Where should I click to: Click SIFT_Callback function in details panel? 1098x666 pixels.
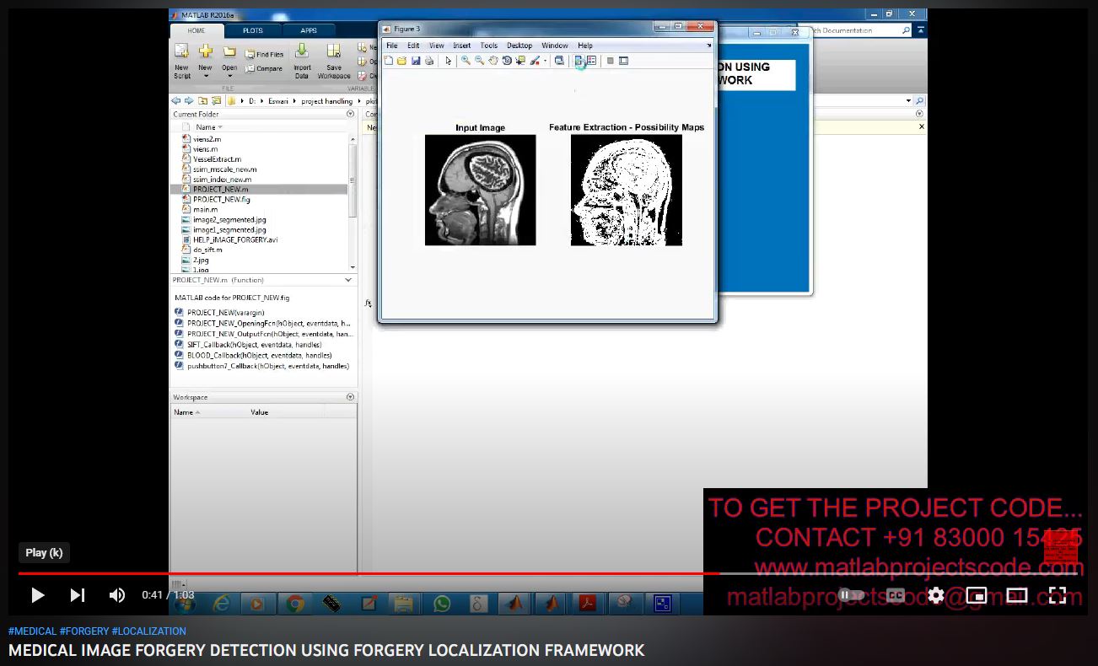pyautogui.click(x=254, y=345)
